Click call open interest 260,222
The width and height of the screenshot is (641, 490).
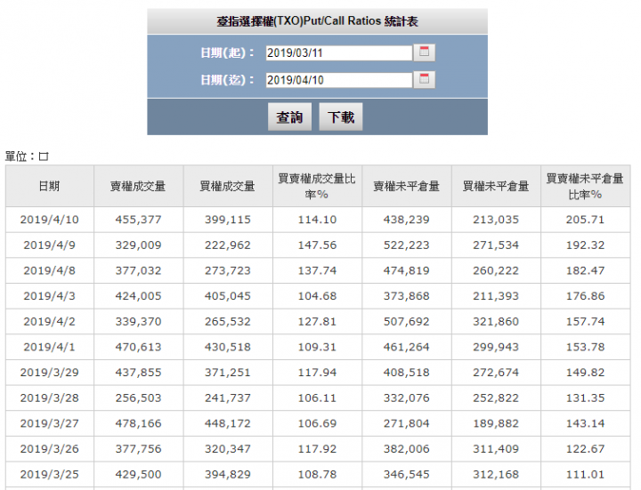tap(496, 270)
